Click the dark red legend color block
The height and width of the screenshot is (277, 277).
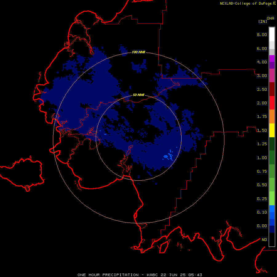pos(272,89)
